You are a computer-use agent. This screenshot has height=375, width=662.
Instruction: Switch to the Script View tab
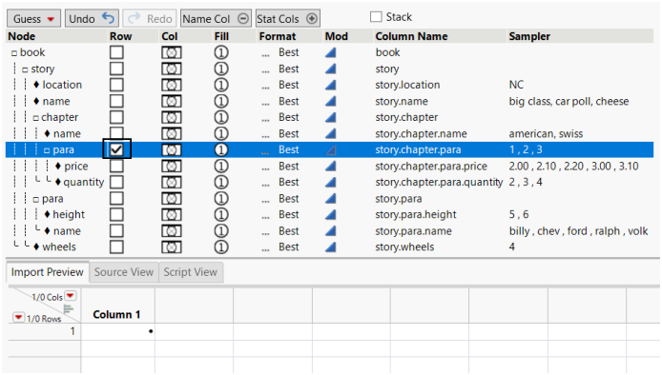click(x=191, y=272)
